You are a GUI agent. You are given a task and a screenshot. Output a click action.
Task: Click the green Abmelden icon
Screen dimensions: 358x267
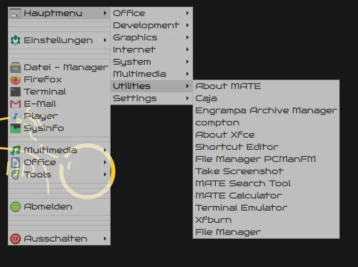(x=15, y=207)
